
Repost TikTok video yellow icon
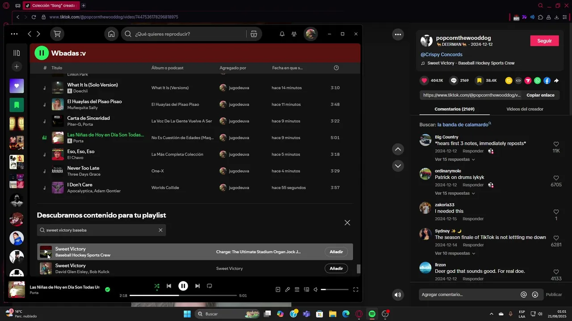(509, 81)
